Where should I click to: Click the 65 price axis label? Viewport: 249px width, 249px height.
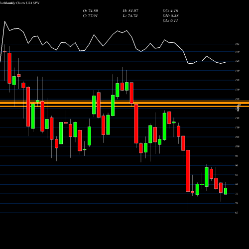[237, 213]
